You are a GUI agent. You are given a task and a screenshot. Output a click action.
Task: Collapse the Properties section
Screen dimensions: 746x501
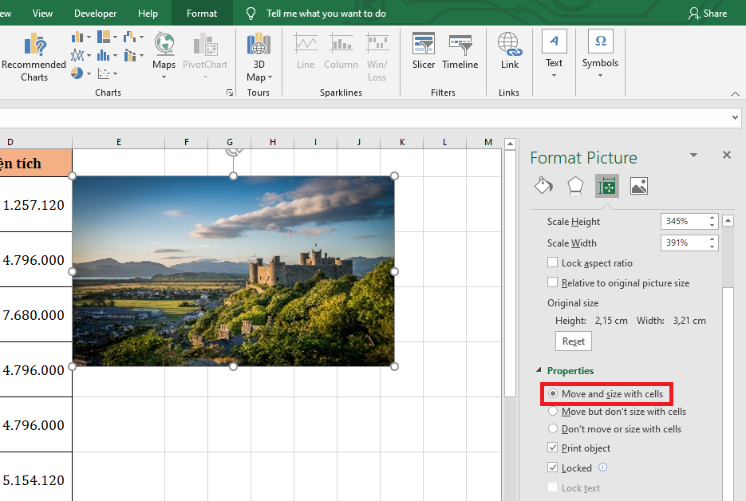click(538, 371)
